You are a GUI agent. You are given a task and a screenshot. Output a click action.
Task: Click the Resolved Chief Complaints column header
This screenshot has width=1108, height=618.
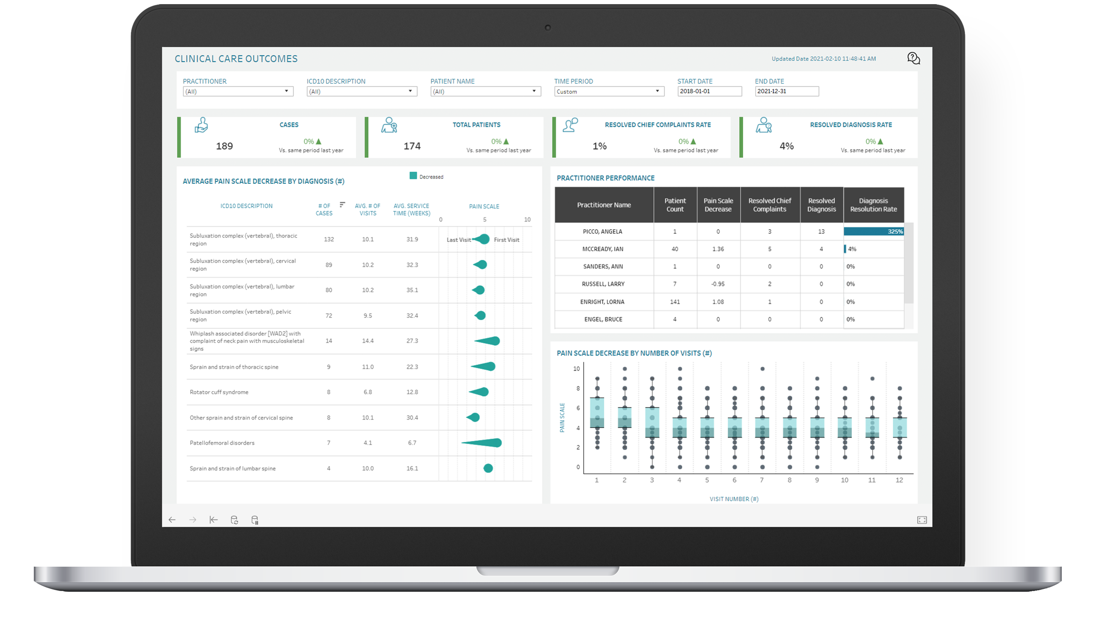[x=770, y=205]
